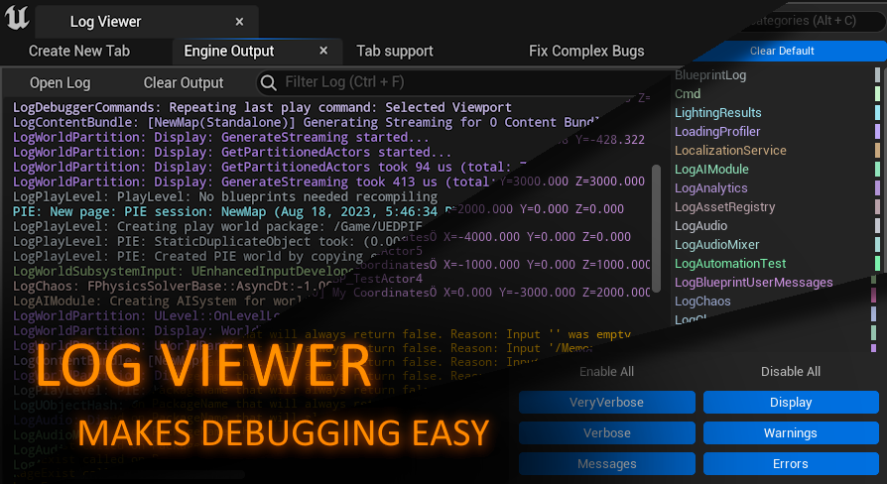The image size is (887, 484).
Task: Select the LogAudio category
Action: coord(700,225)
